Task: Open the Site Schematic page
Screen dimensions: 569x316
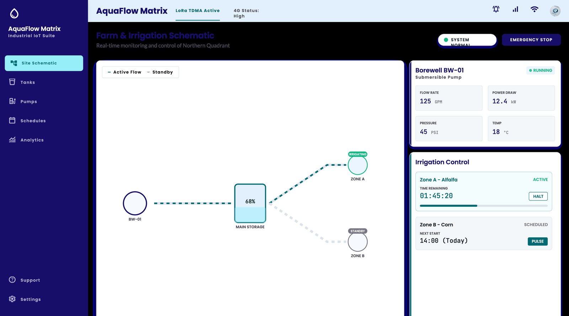Action: tap(44, 63)
